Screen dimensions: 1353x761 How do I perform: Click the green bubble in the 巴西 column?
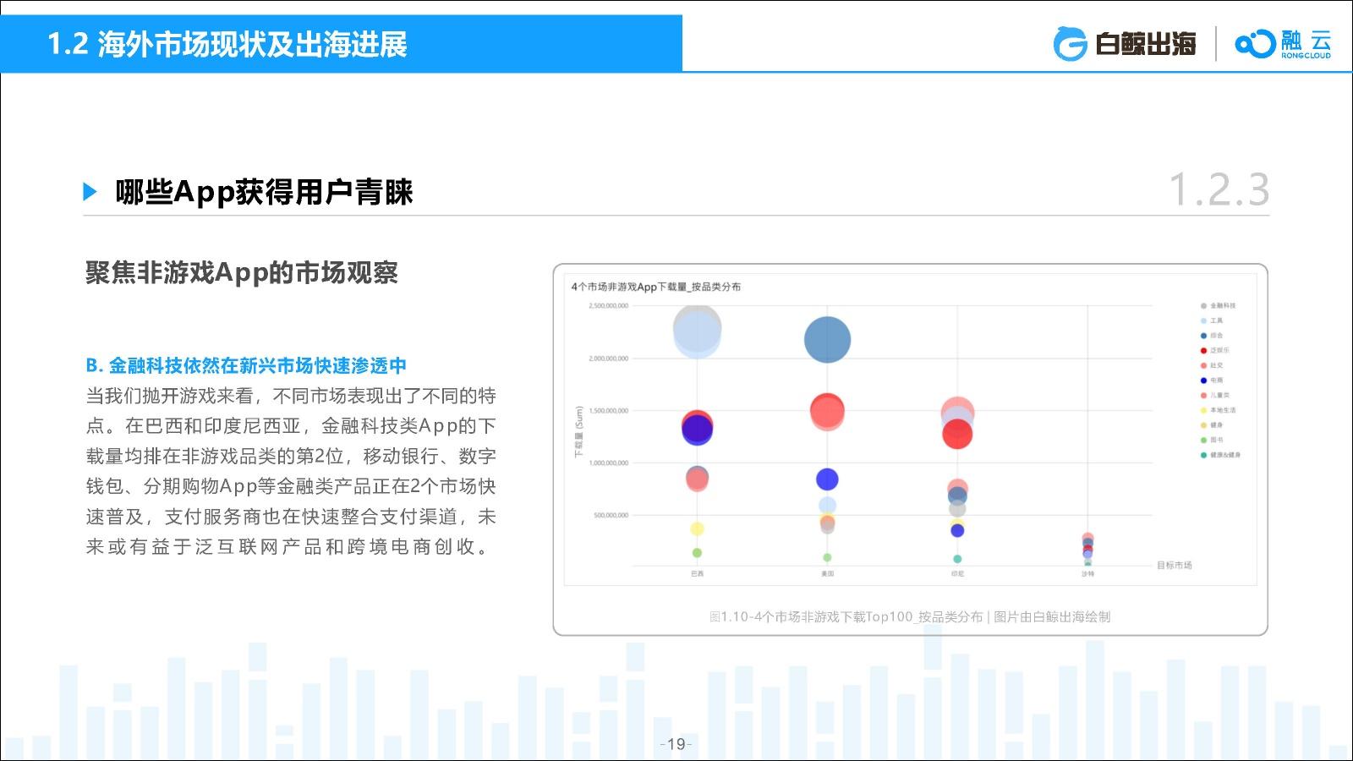point(697,553)
